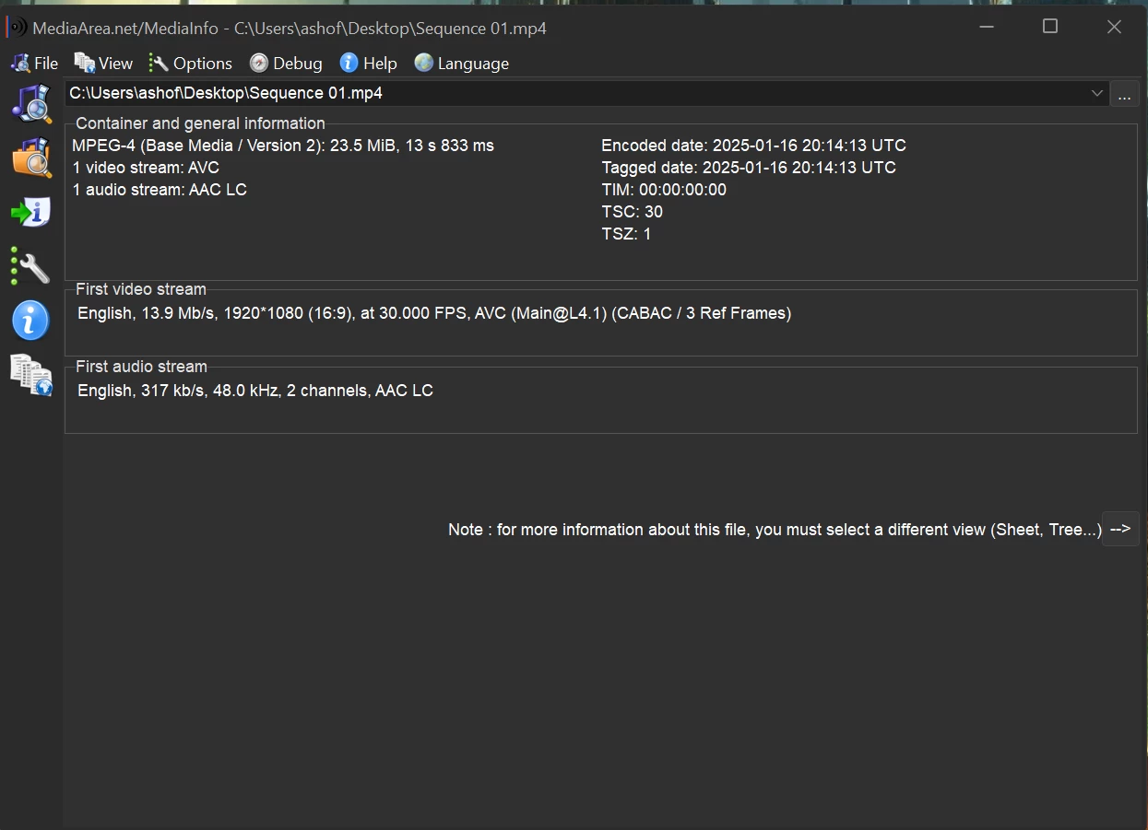Open the Debug menu
The image size is (1148, 830).
pos(286,64)
